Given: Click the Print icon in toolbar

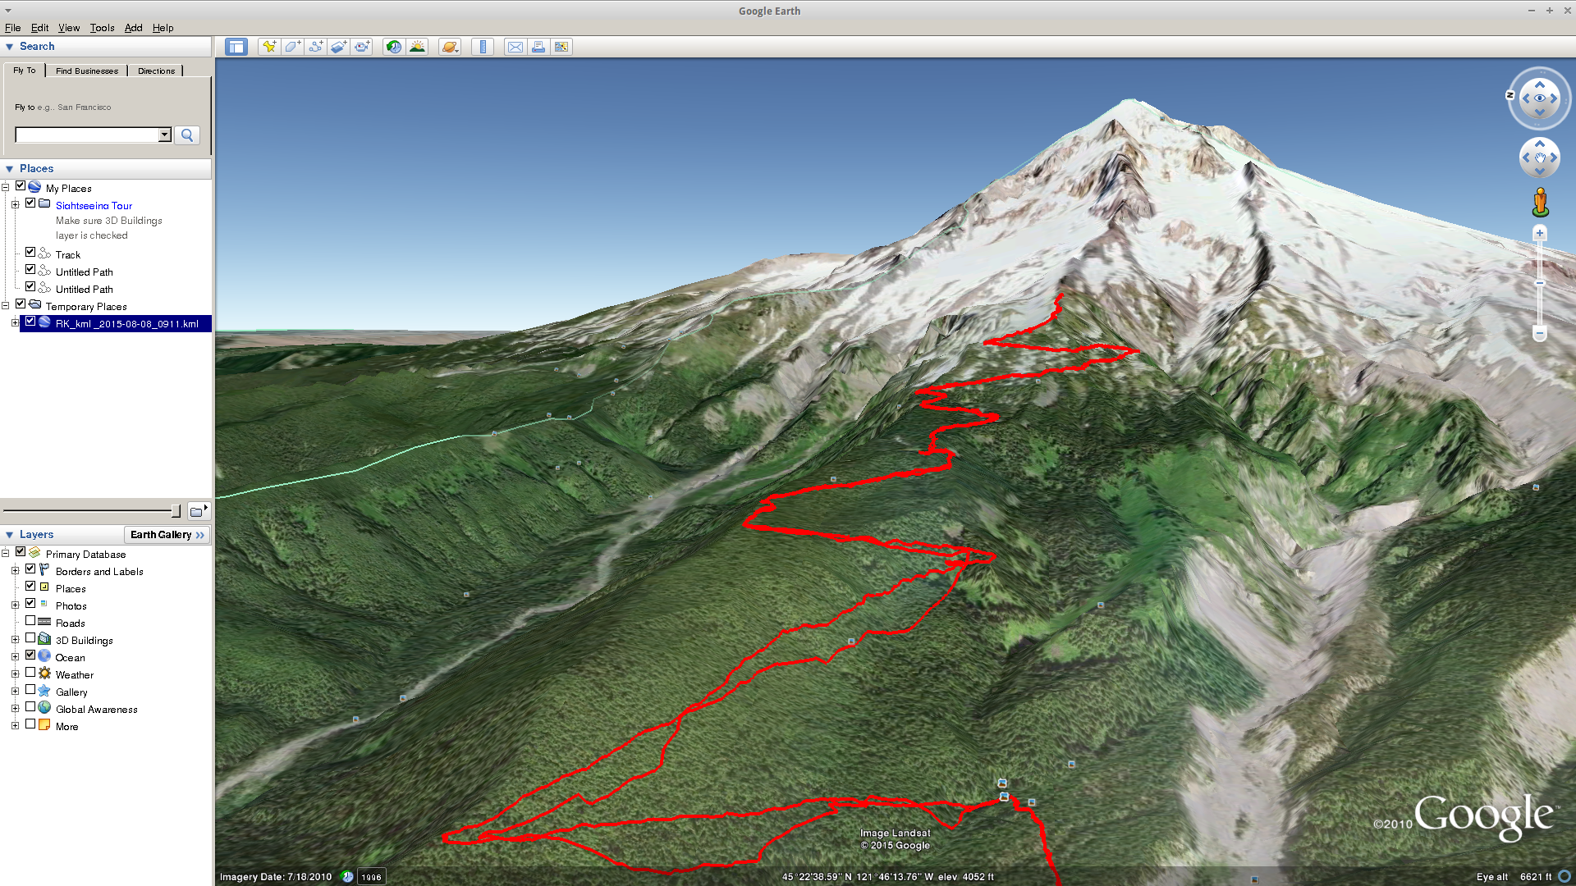Looking at the screenshot, I should coord(538,47).
